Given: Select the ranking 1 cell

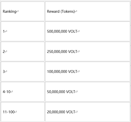Looking at the screenshot, I should pos(23,31).
